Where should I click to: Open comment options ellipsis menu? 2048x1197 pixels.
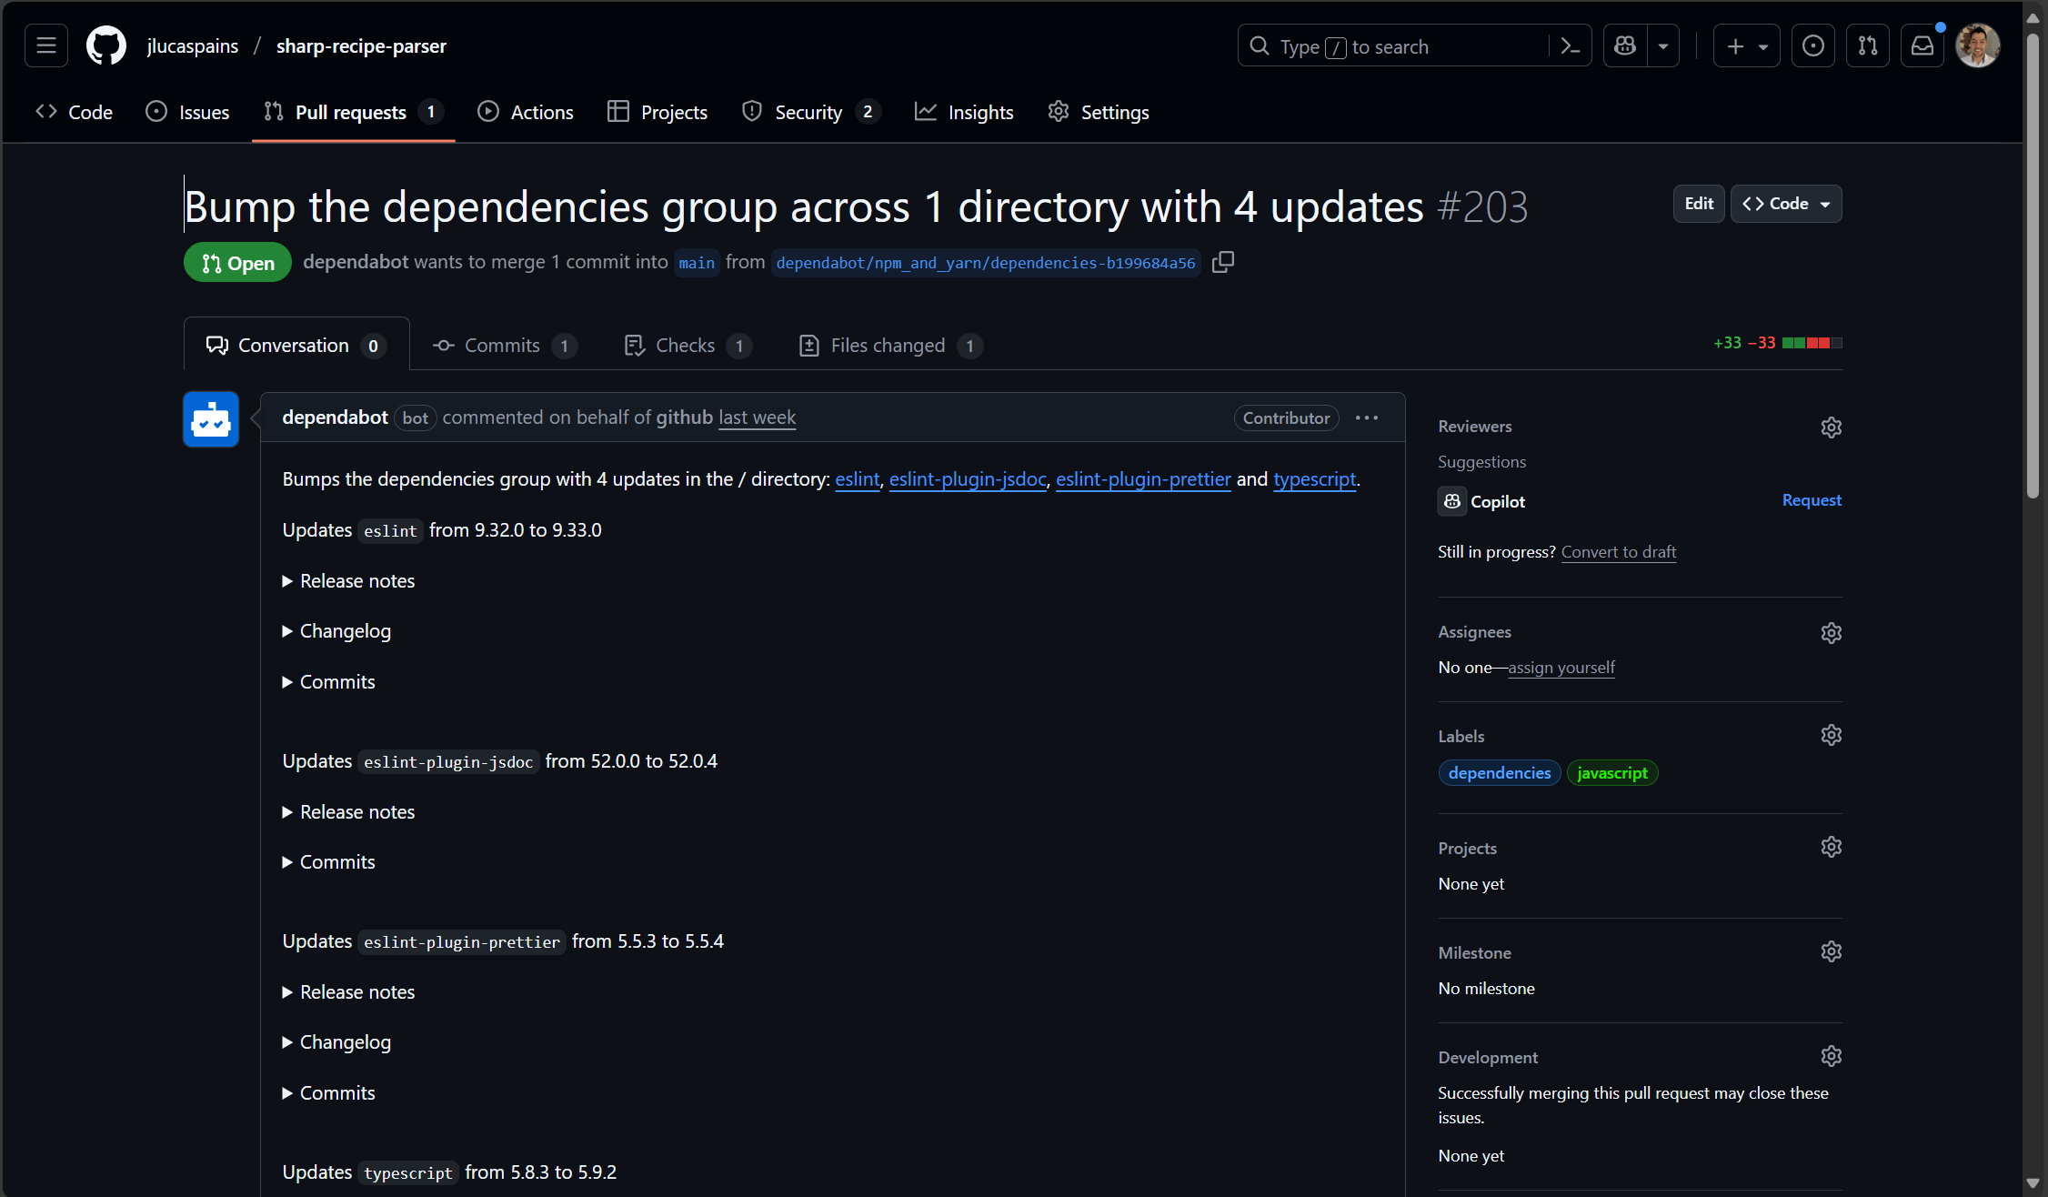1366,417
